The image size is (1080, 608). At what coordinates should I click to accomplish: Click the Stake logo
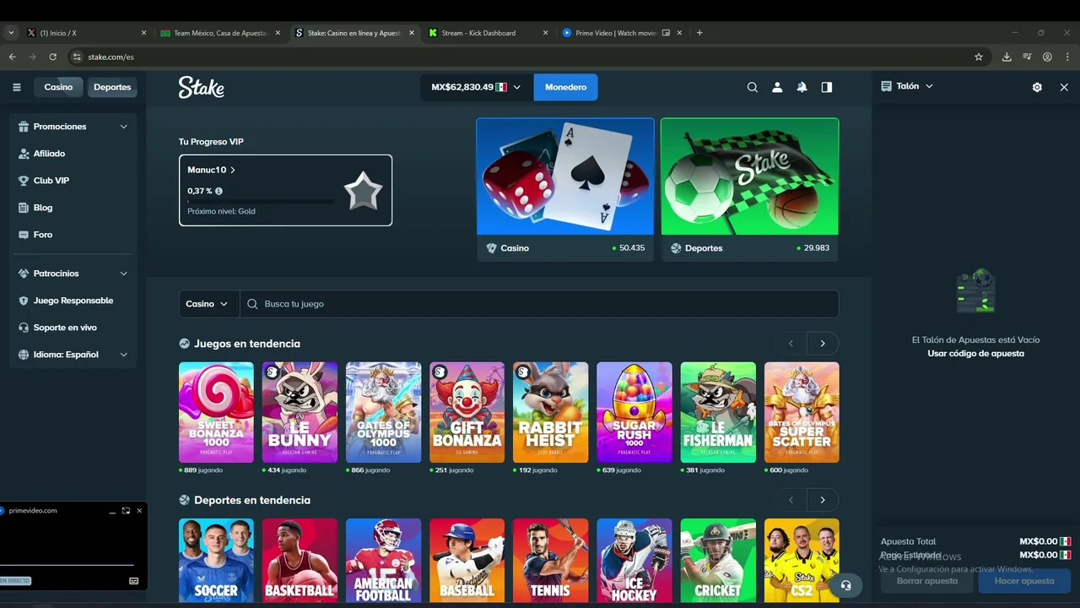click(x=201, y=87)
